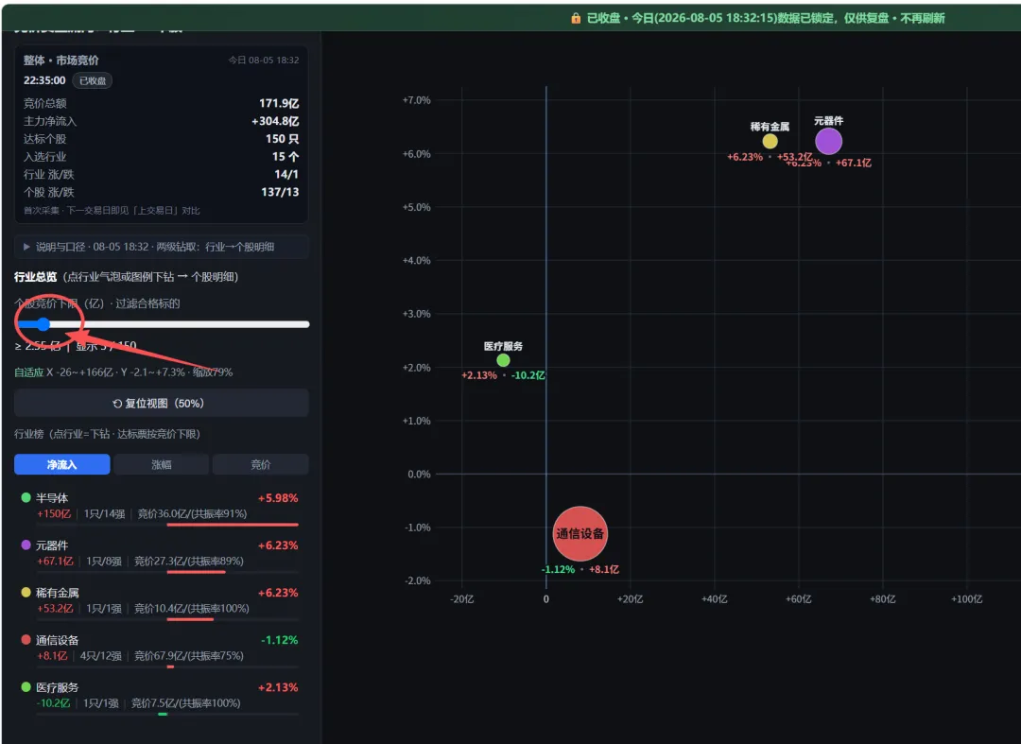This screenshot has width=1021, height=744.
Task: Click the 稀有金属 yellow bubble in chart
Action: pos(770,141)
